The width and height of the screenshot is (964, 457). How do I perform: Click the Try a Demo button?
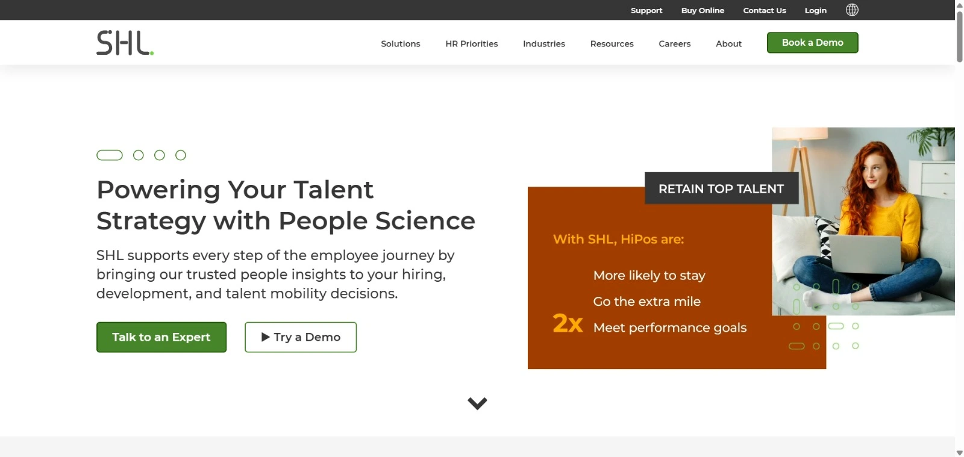(x=300, y=337)
